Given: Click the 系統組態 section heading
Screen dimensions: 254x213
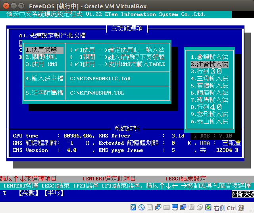Looking at the screenshot, I should (127, 128).
